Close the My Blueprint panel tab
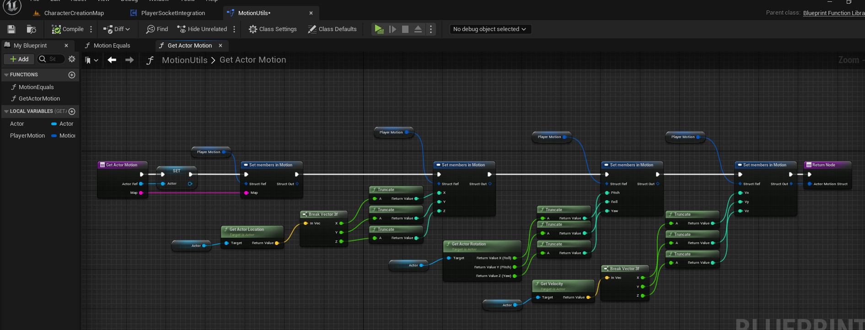The height and width of the screenshot is (330, 865). [x=66, y=46]
